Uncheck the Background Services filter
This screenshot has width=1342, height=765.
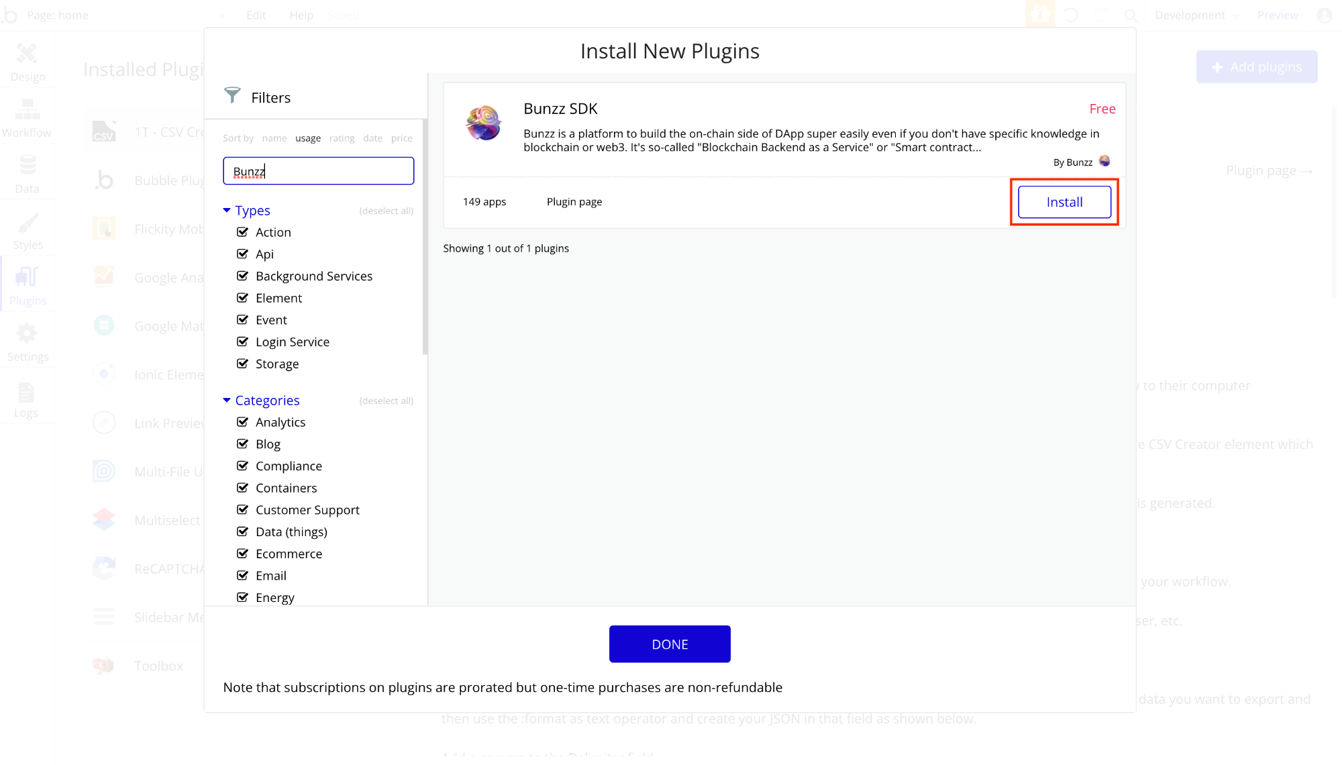click(243, 276)
